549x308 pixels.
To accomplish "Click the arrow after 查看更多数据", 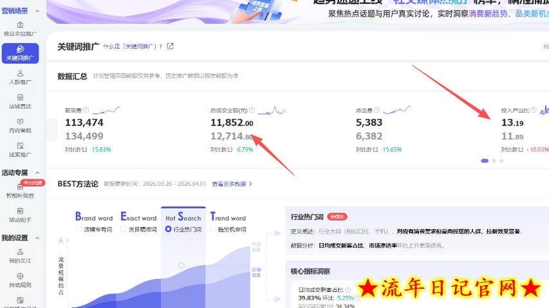I will coord(250,183).
